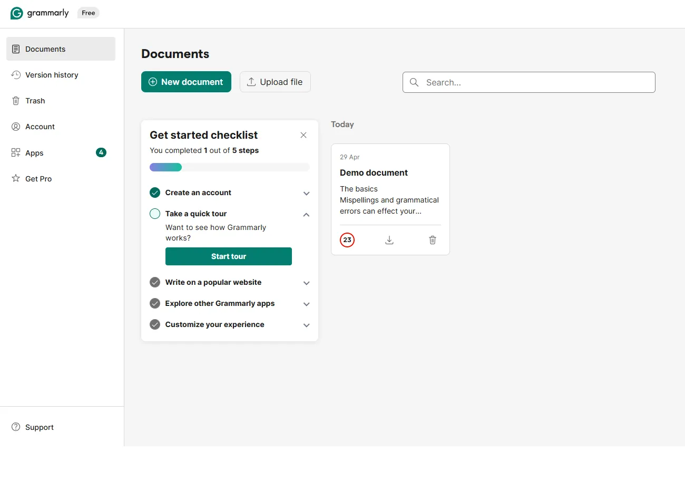
Task: Click the 'Today' section label
Action: pyautogui.click(x=342, y=124)
